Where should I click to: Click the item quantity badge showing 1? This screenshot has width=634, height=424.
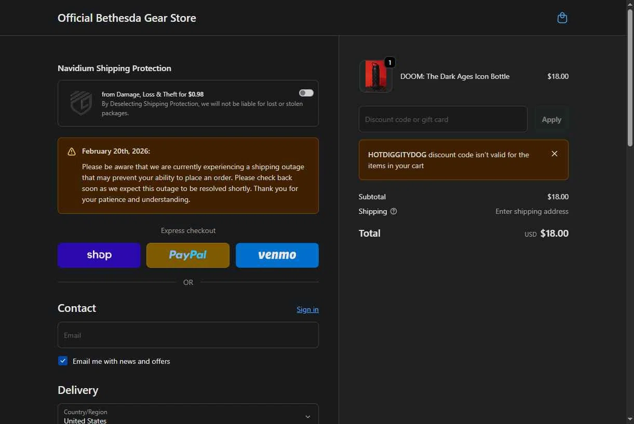coord(389,62)
